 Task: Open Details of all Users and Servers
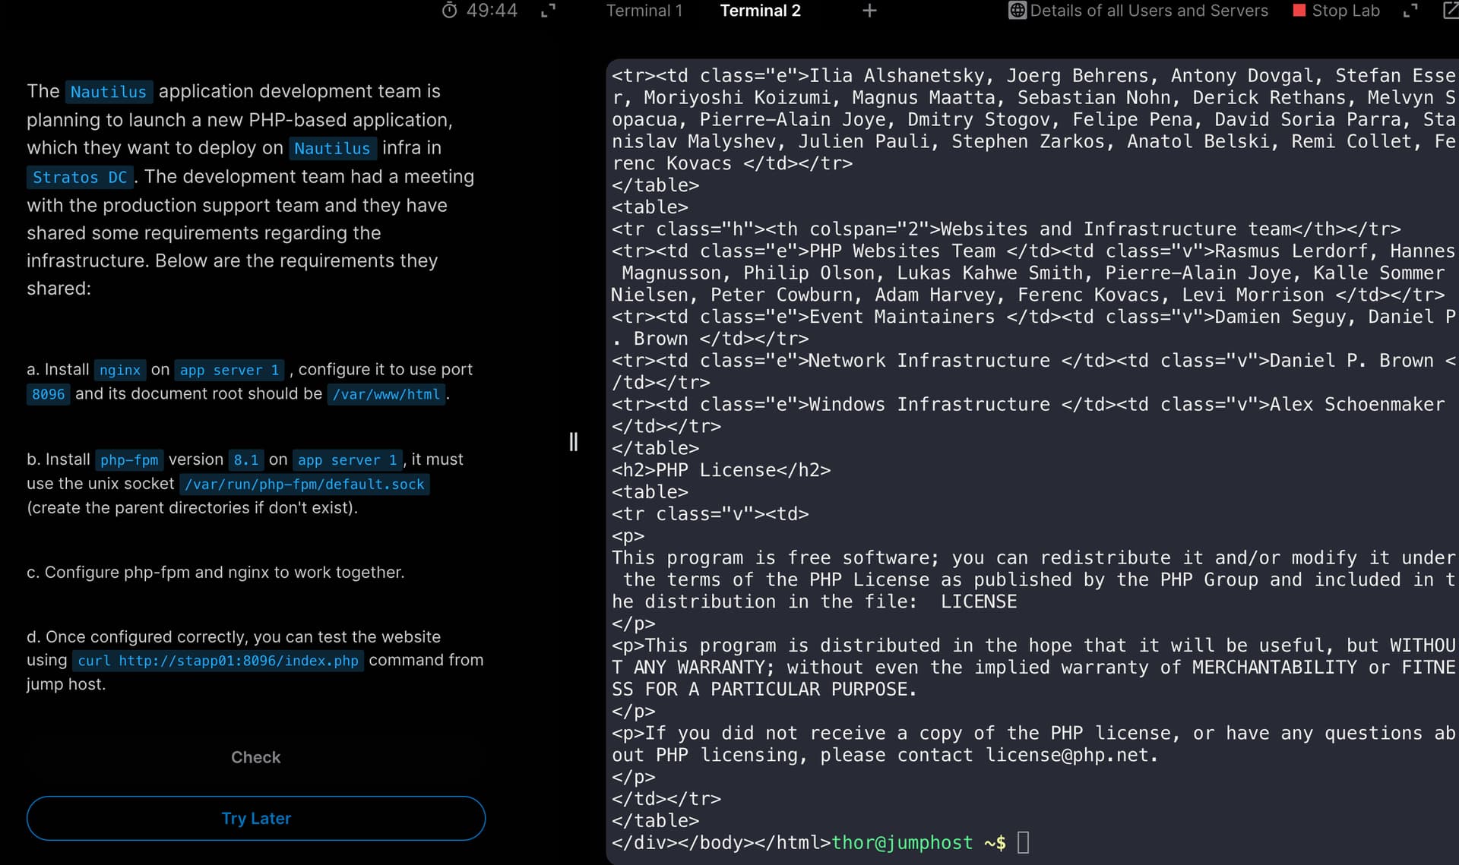pos(1138,11)
